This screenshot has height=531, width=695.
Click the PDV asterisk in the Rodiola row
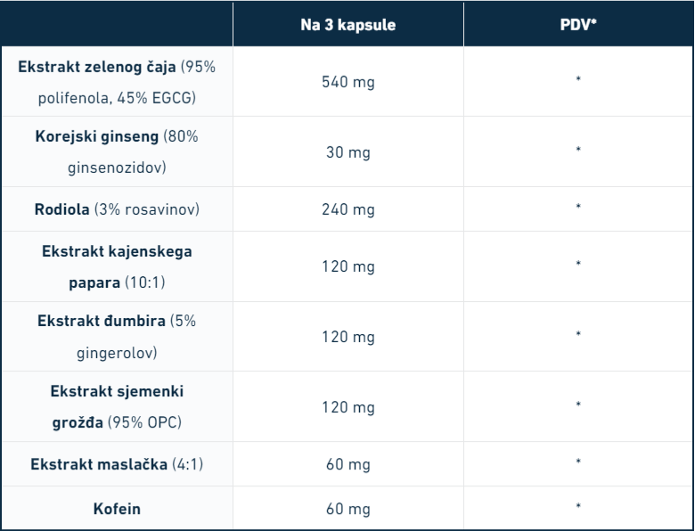click(x=578, y=208)
